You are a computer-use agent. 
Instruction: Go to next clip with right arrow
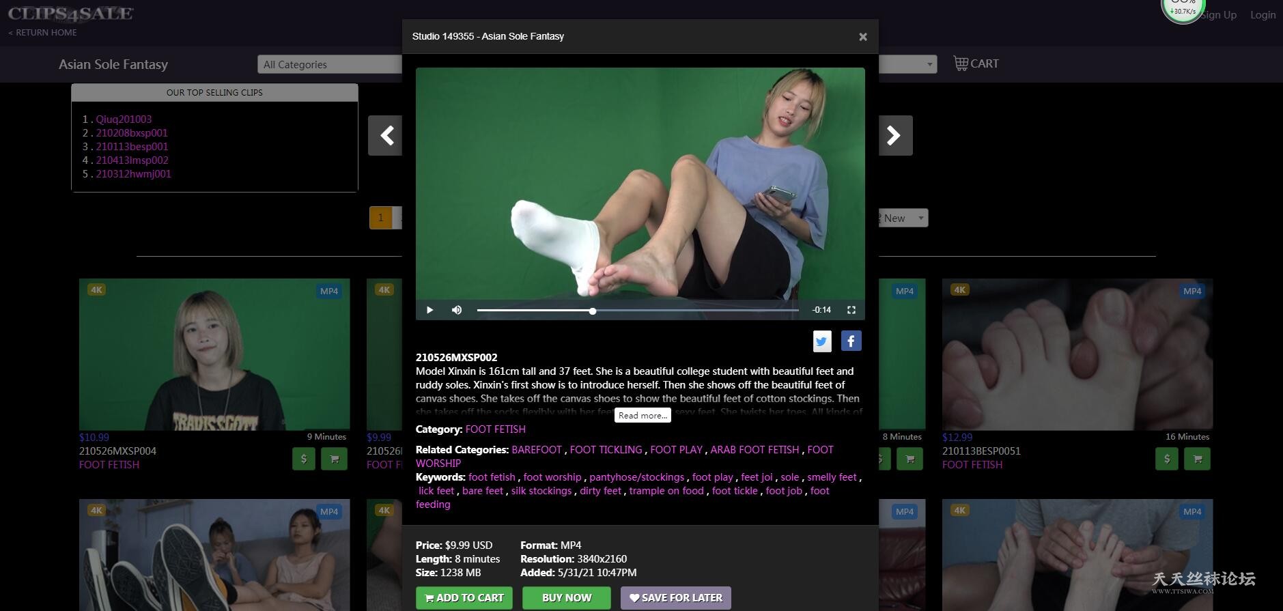pyautogui.click(x=894, y=136)
